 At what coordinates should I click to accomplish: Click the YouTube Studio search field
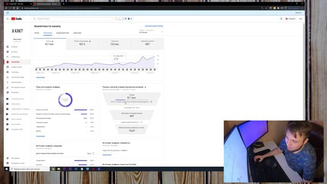coord(73,19)
